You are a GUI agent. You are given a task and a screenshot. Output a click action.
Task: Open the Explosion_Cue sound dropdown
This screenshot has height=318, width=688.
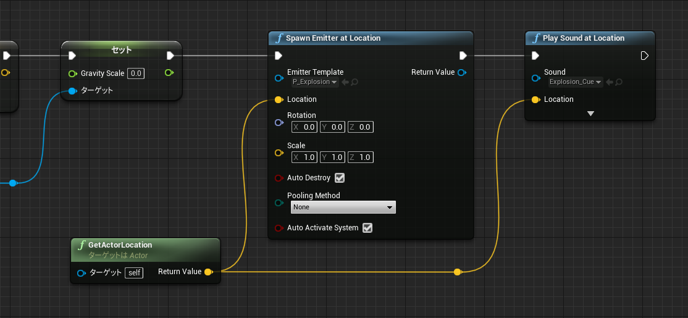pos(575,82)
